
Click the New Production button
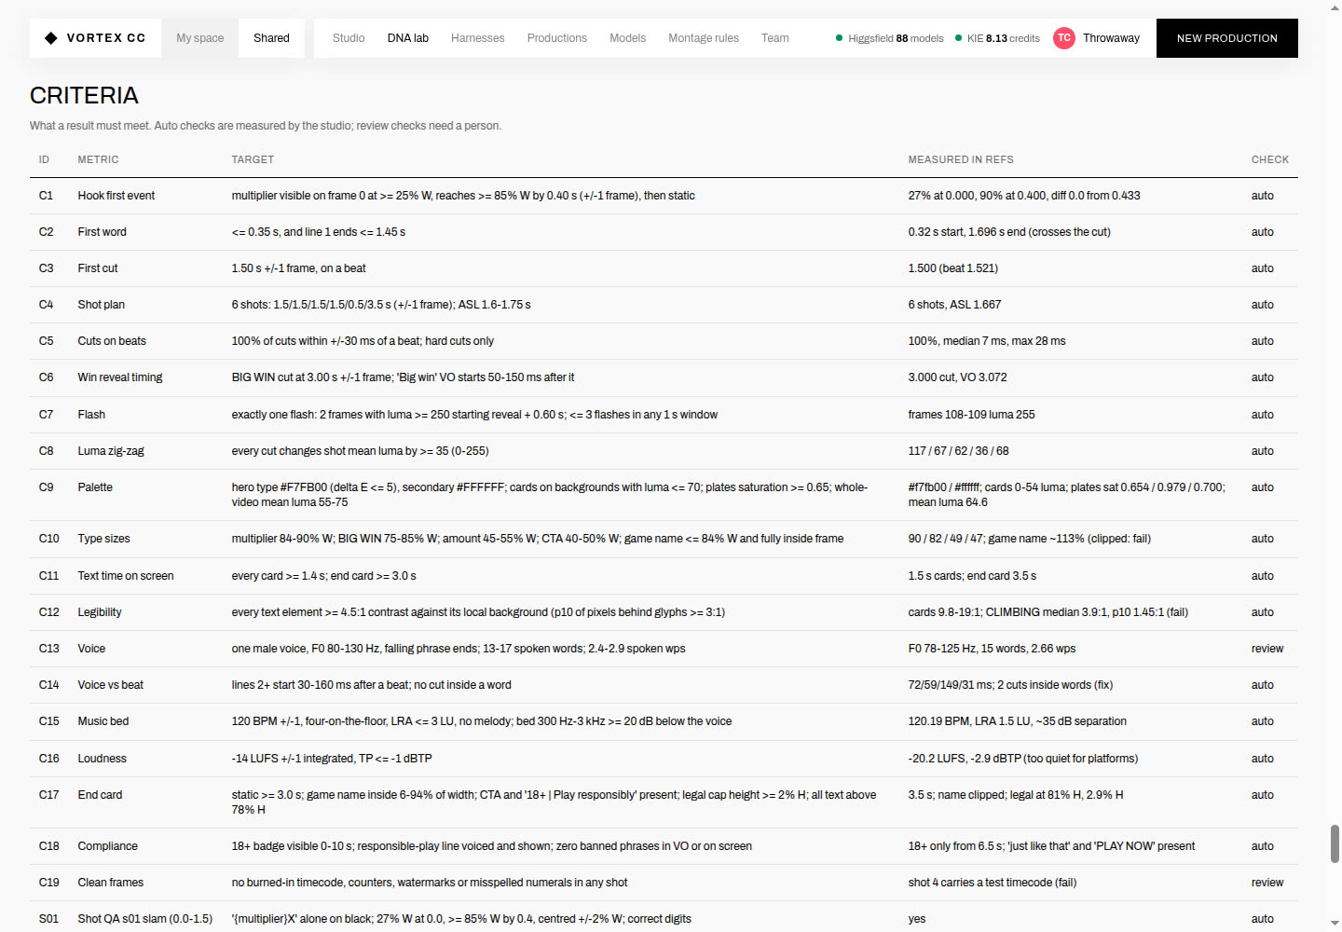point(1227,38)
